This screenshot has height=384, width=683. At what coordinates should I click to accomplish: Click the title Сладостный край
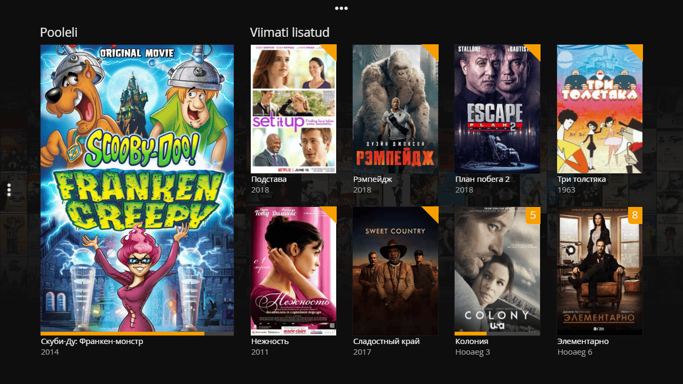[x=386, y=341]
